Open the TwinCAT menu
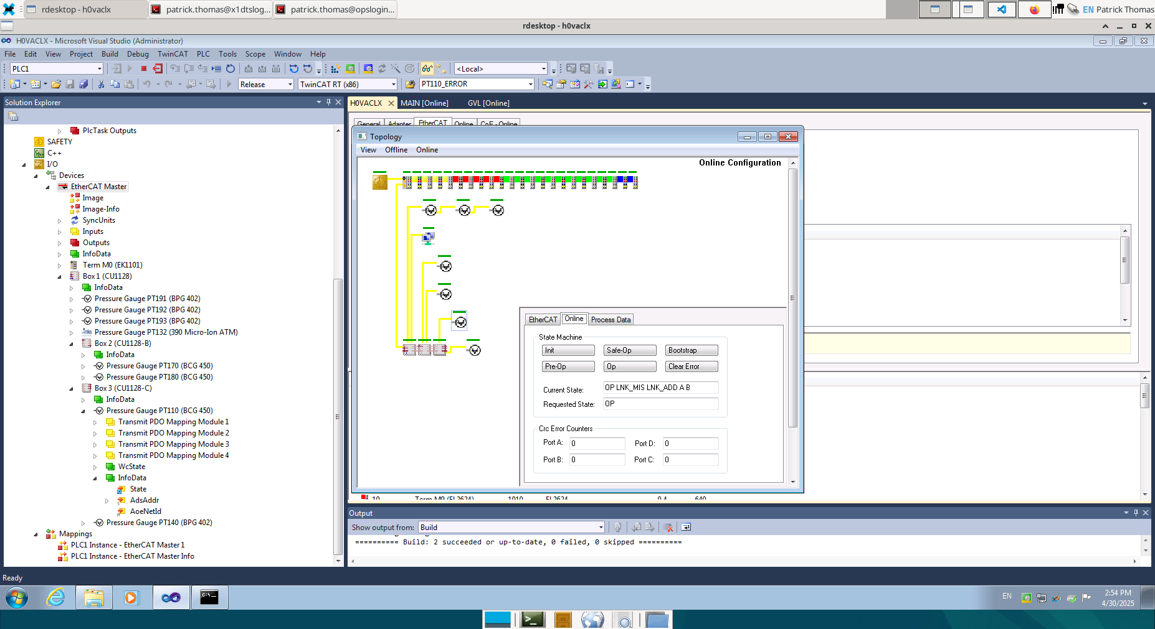The height and width of the screenshot is (629, 1155). 173,54
